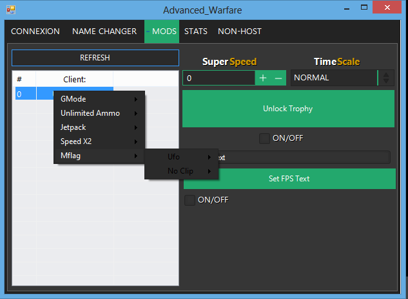Click the TimeScale up arrow
This screenshot has height=299, width=408.
[x=386, y=75]
